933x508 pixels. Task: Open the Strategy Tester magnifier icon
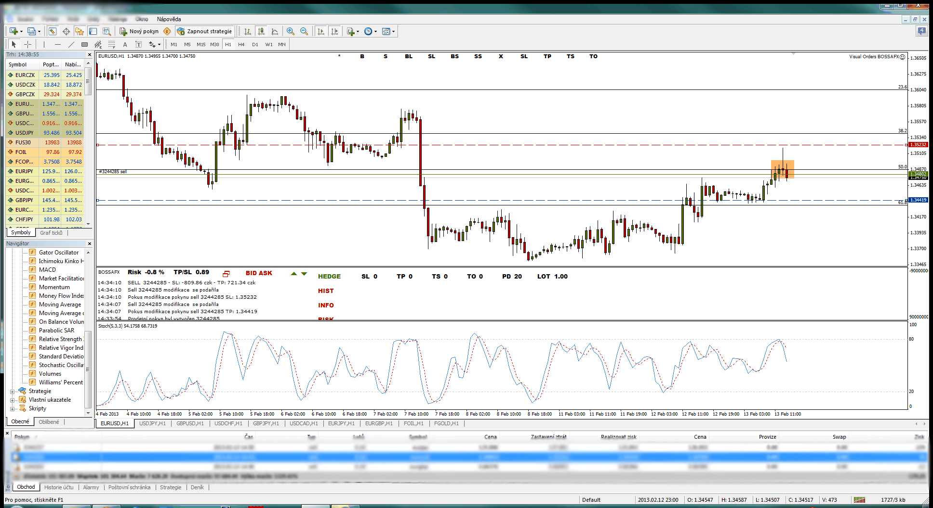coord(107,31)
